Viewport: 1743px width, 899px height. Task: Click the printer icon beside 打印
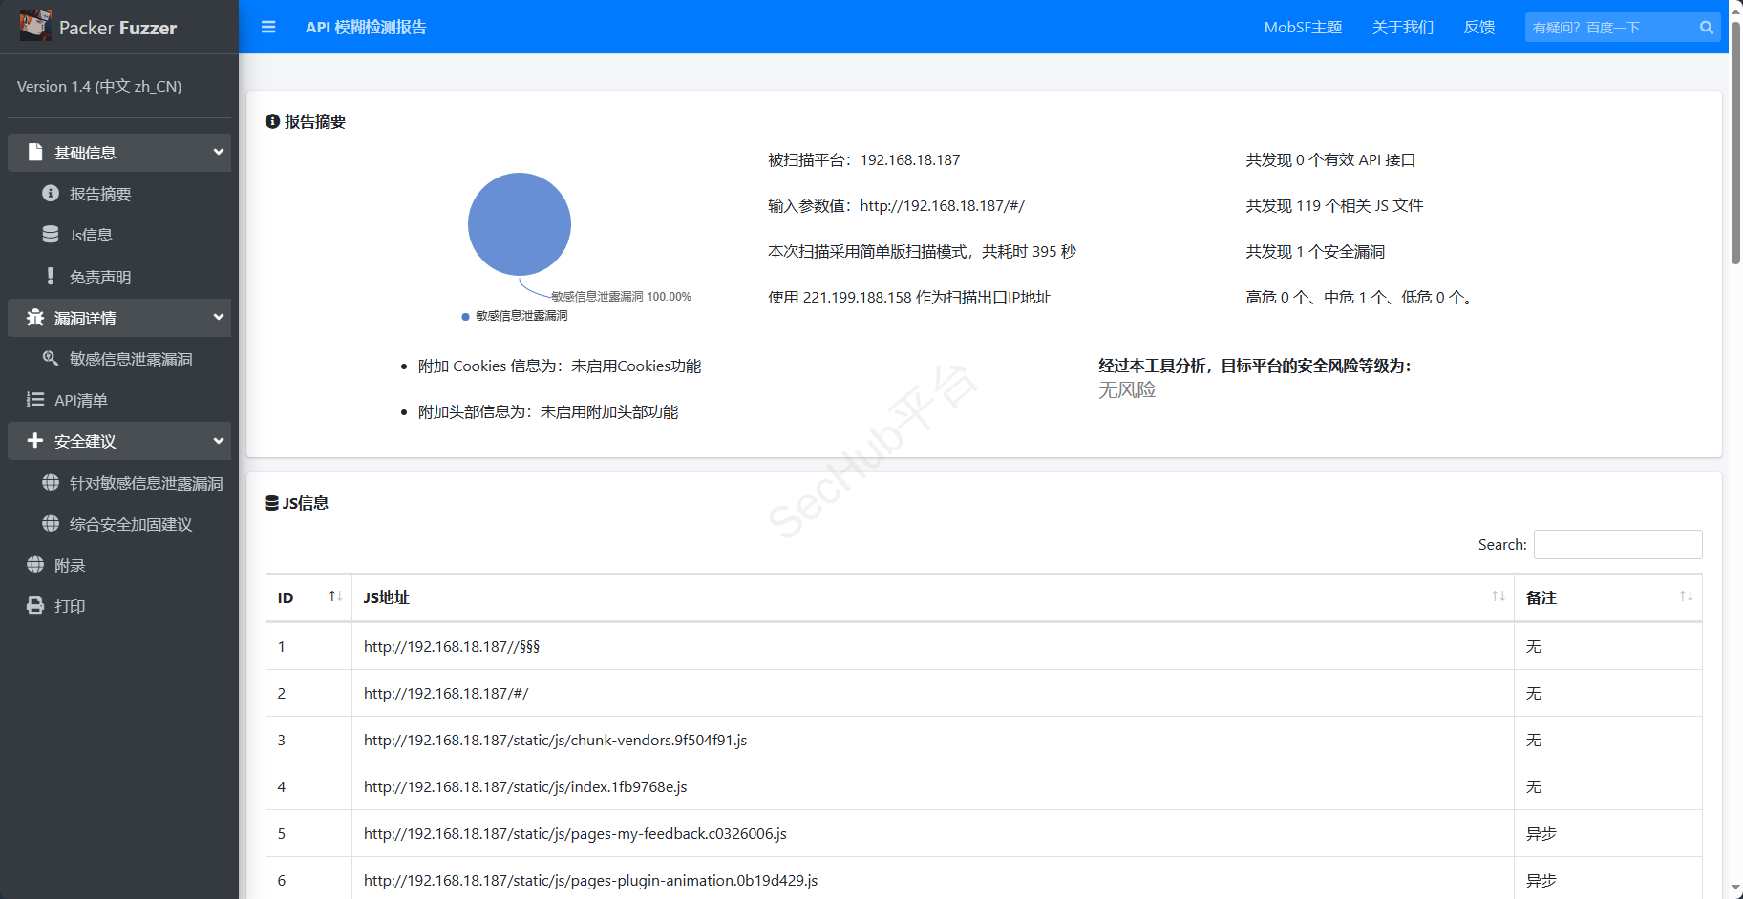35,606
